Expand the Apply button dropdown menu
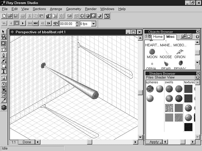Image resolution: width=202 pixels, height=151 pixels. [161, 142]
